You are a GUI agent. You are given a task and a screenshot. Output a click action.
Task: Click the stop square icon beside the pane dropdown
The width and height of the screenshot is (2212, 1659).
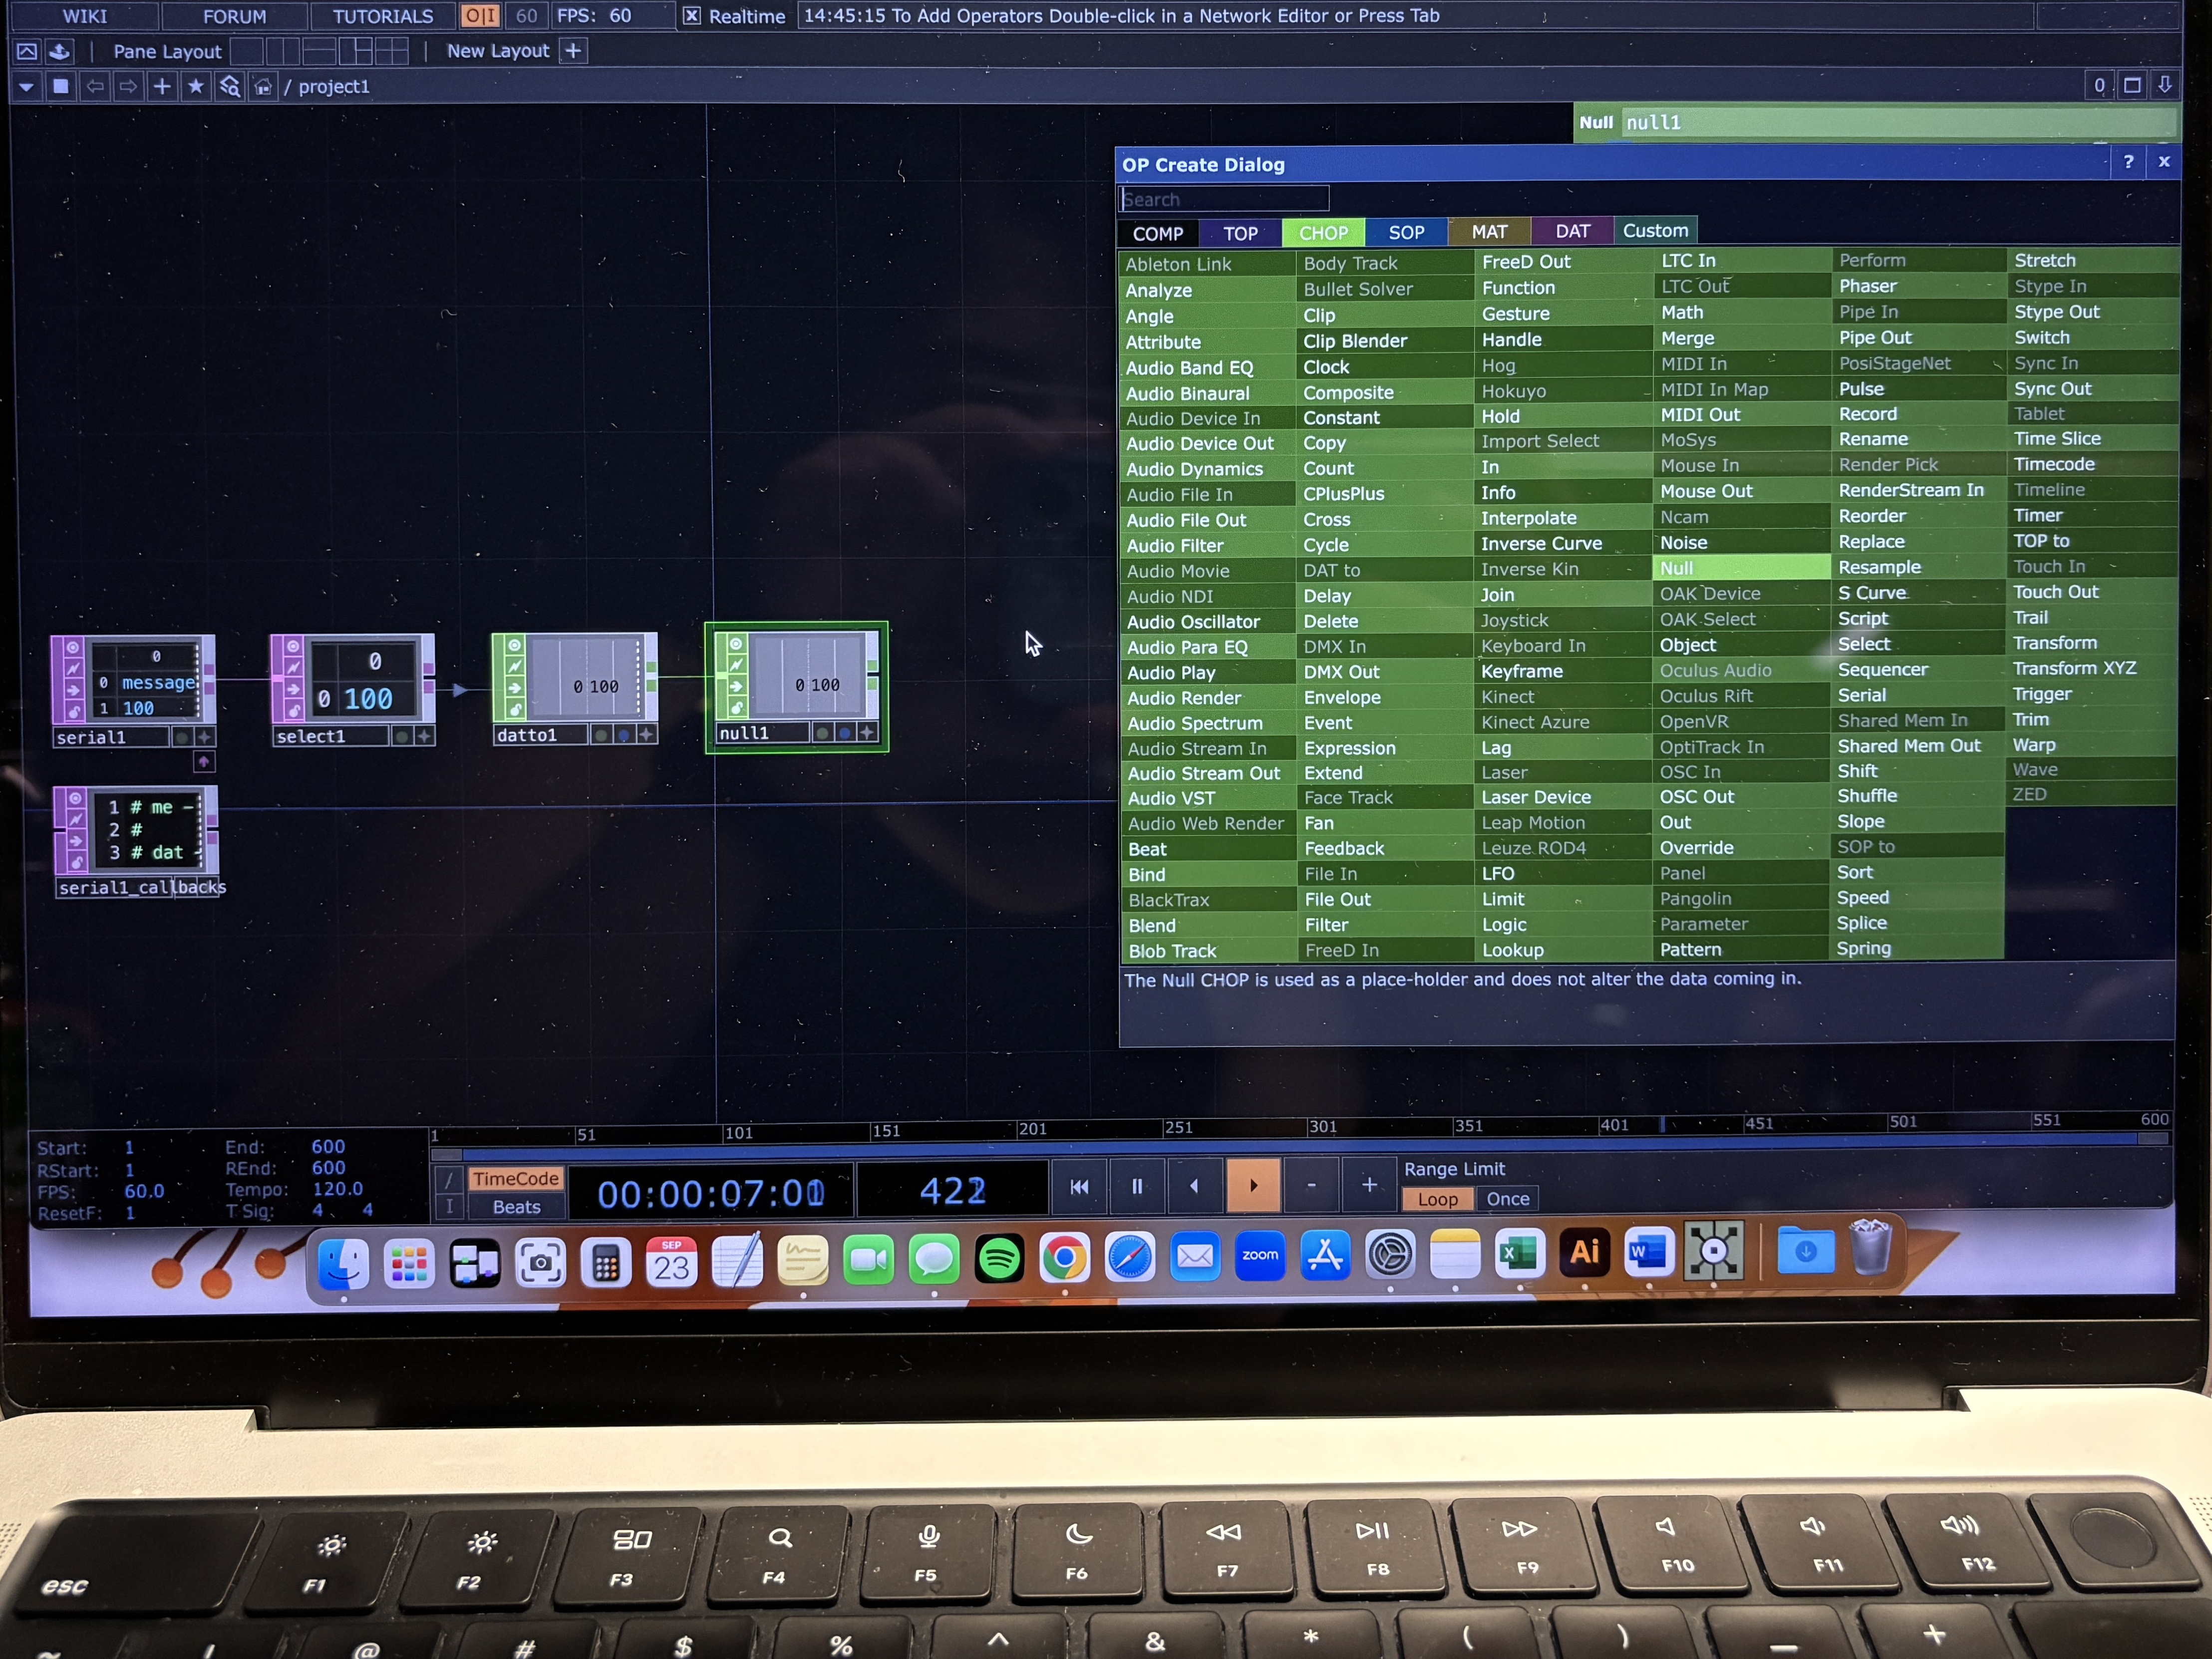tap(61, 86)
